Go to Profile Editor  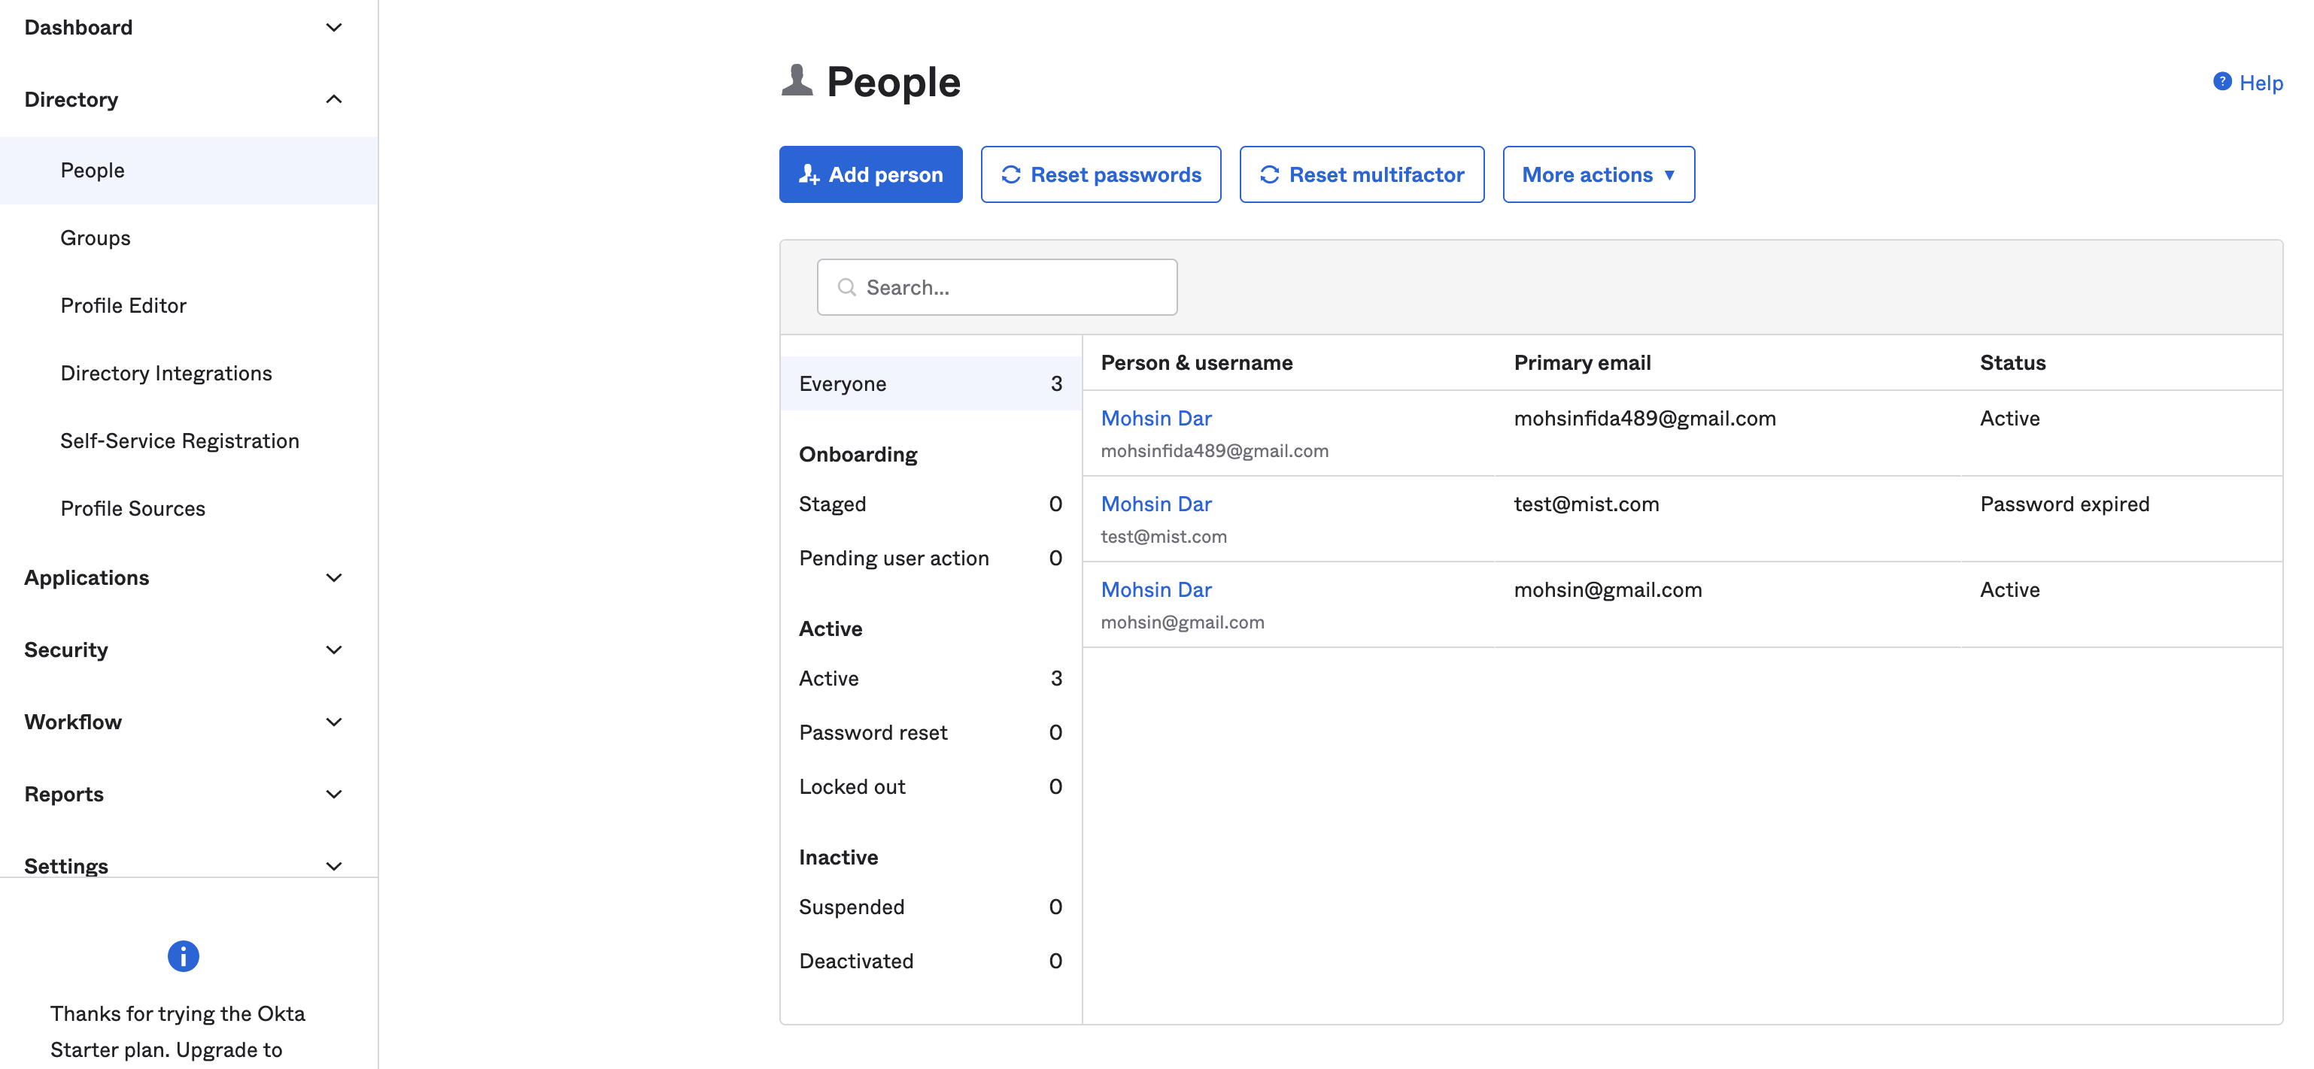click(123, 305)
